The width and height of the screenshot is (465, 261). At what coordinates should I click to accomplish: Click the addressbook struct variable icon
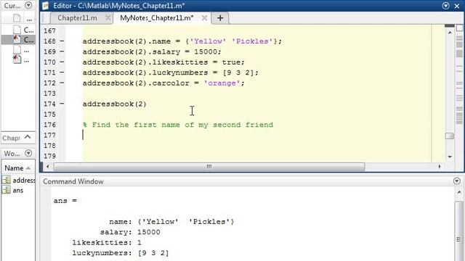7,180
